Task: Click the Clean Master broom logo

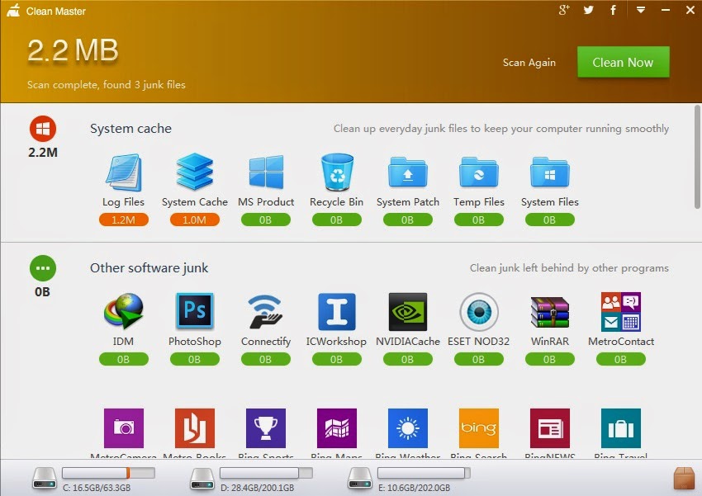Action: tap(13, 10)
